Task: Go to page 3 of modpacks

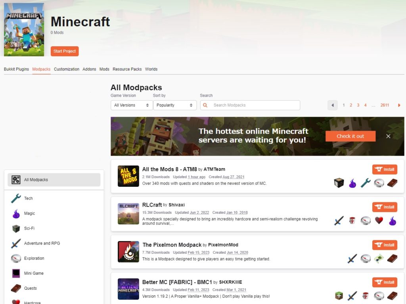Action: point(358,105)
